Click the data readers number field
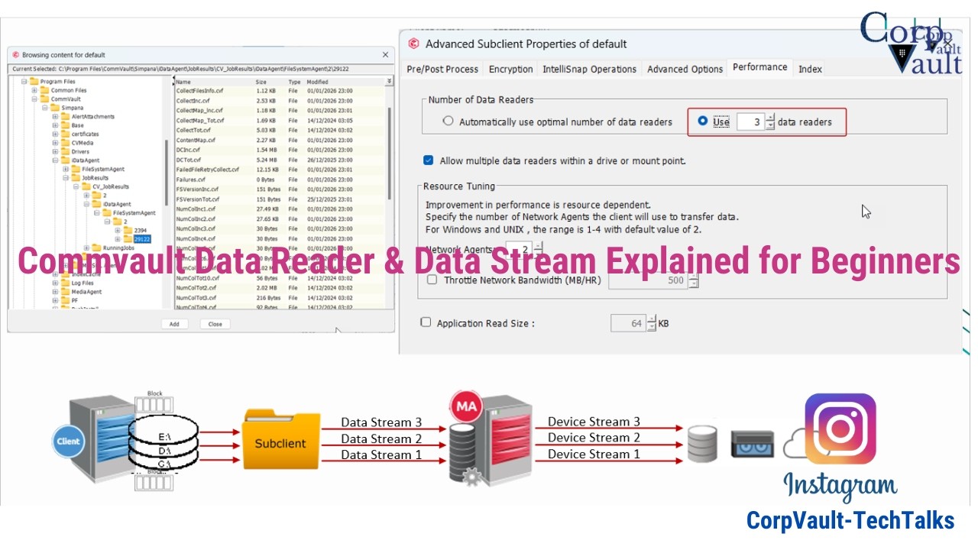 (750, 121)
